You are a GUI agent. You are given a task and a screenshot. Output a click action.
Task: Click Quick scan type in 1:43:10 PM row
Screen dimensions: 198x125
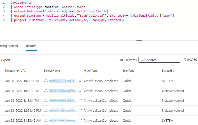[x=127, y=81]
